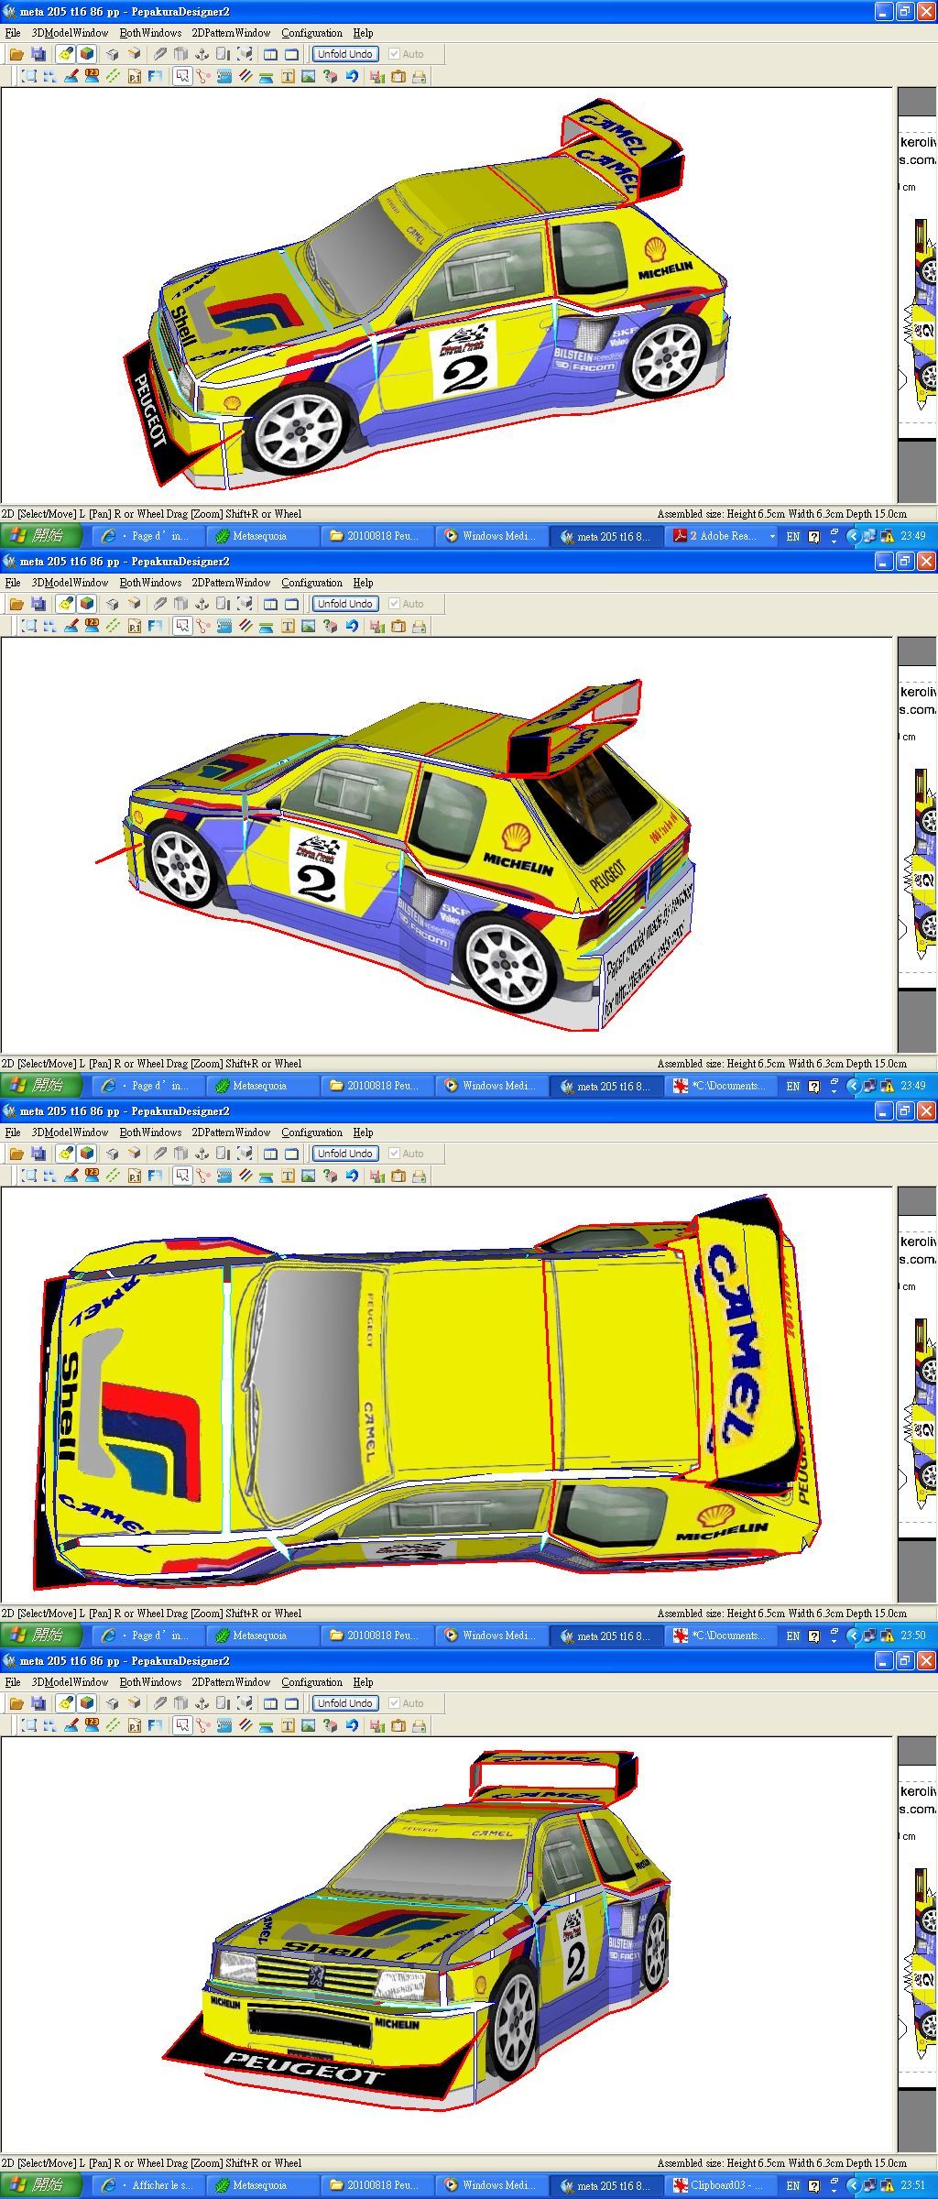Click the diagonal stripes icon in the third window
Image resolution: width=938 pixels, height=2199 pixels.
point(245,1176)
